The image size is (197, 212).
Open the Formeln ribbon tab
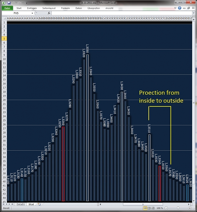coord(66,8)
